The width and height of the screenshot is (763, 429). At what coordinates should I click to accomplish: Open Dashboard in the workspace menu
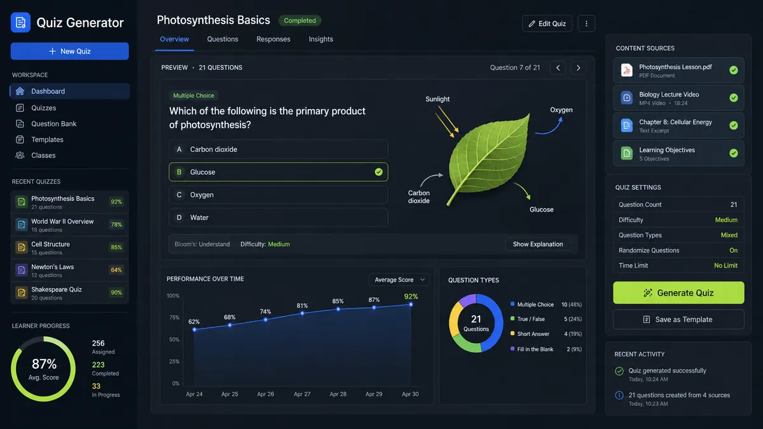(x=70, y=91)
